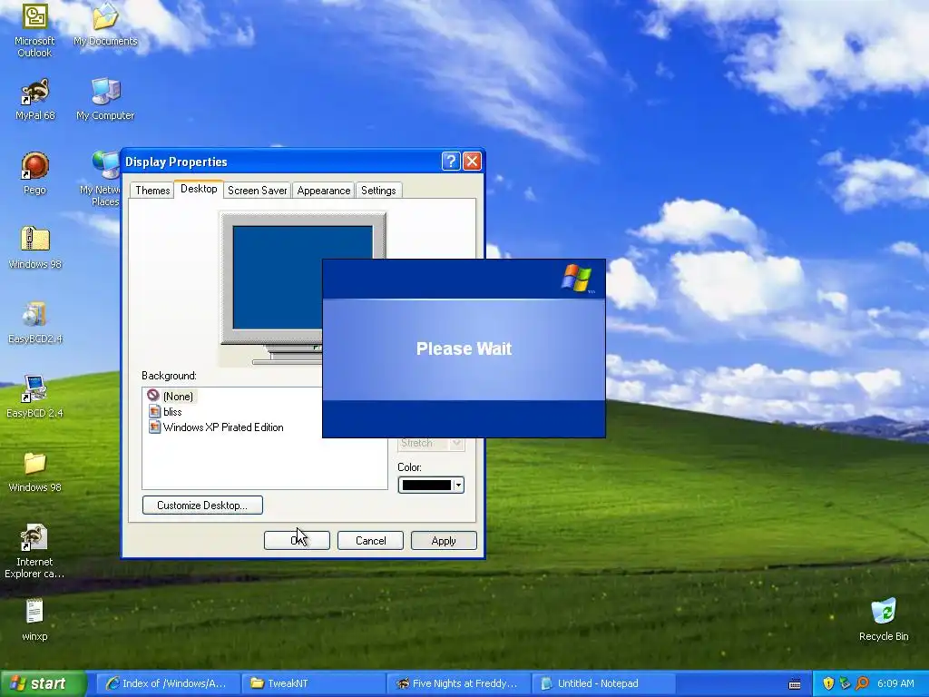Click the Display Properties help question-mark button
The width and height of the screenshot is (929, 697).
(451, 162)
